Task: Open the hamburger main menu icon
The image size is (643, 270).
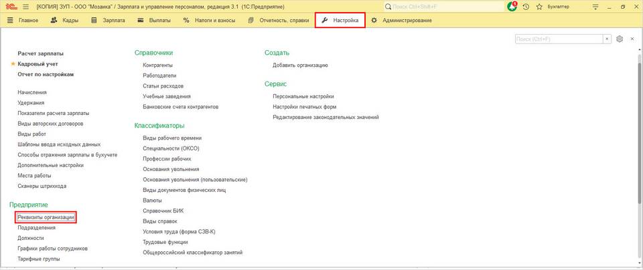Action: tap(26, 7)
